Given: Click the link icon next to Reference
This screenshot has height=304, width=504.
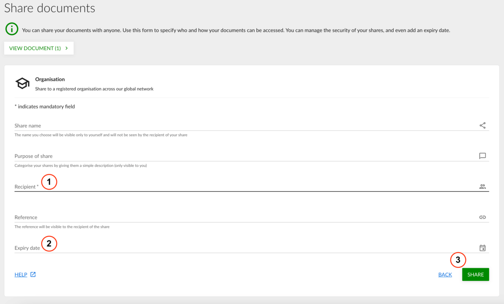Looking at the screenshot, I should click(482, 217).
